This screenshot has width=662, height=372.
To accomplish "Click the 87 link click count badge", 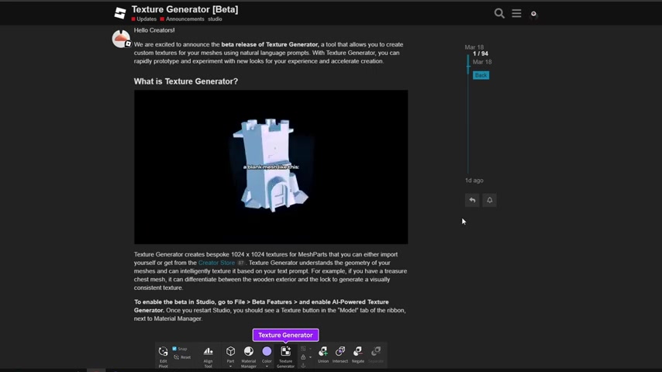I will (240, 263).
